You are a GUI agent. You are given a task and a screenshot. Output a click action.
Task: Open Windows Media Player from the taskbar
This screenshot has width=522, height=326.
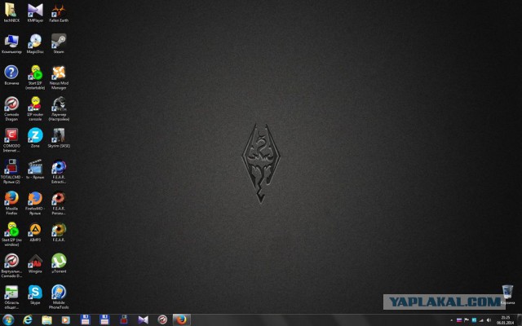(x=65, y=319)
